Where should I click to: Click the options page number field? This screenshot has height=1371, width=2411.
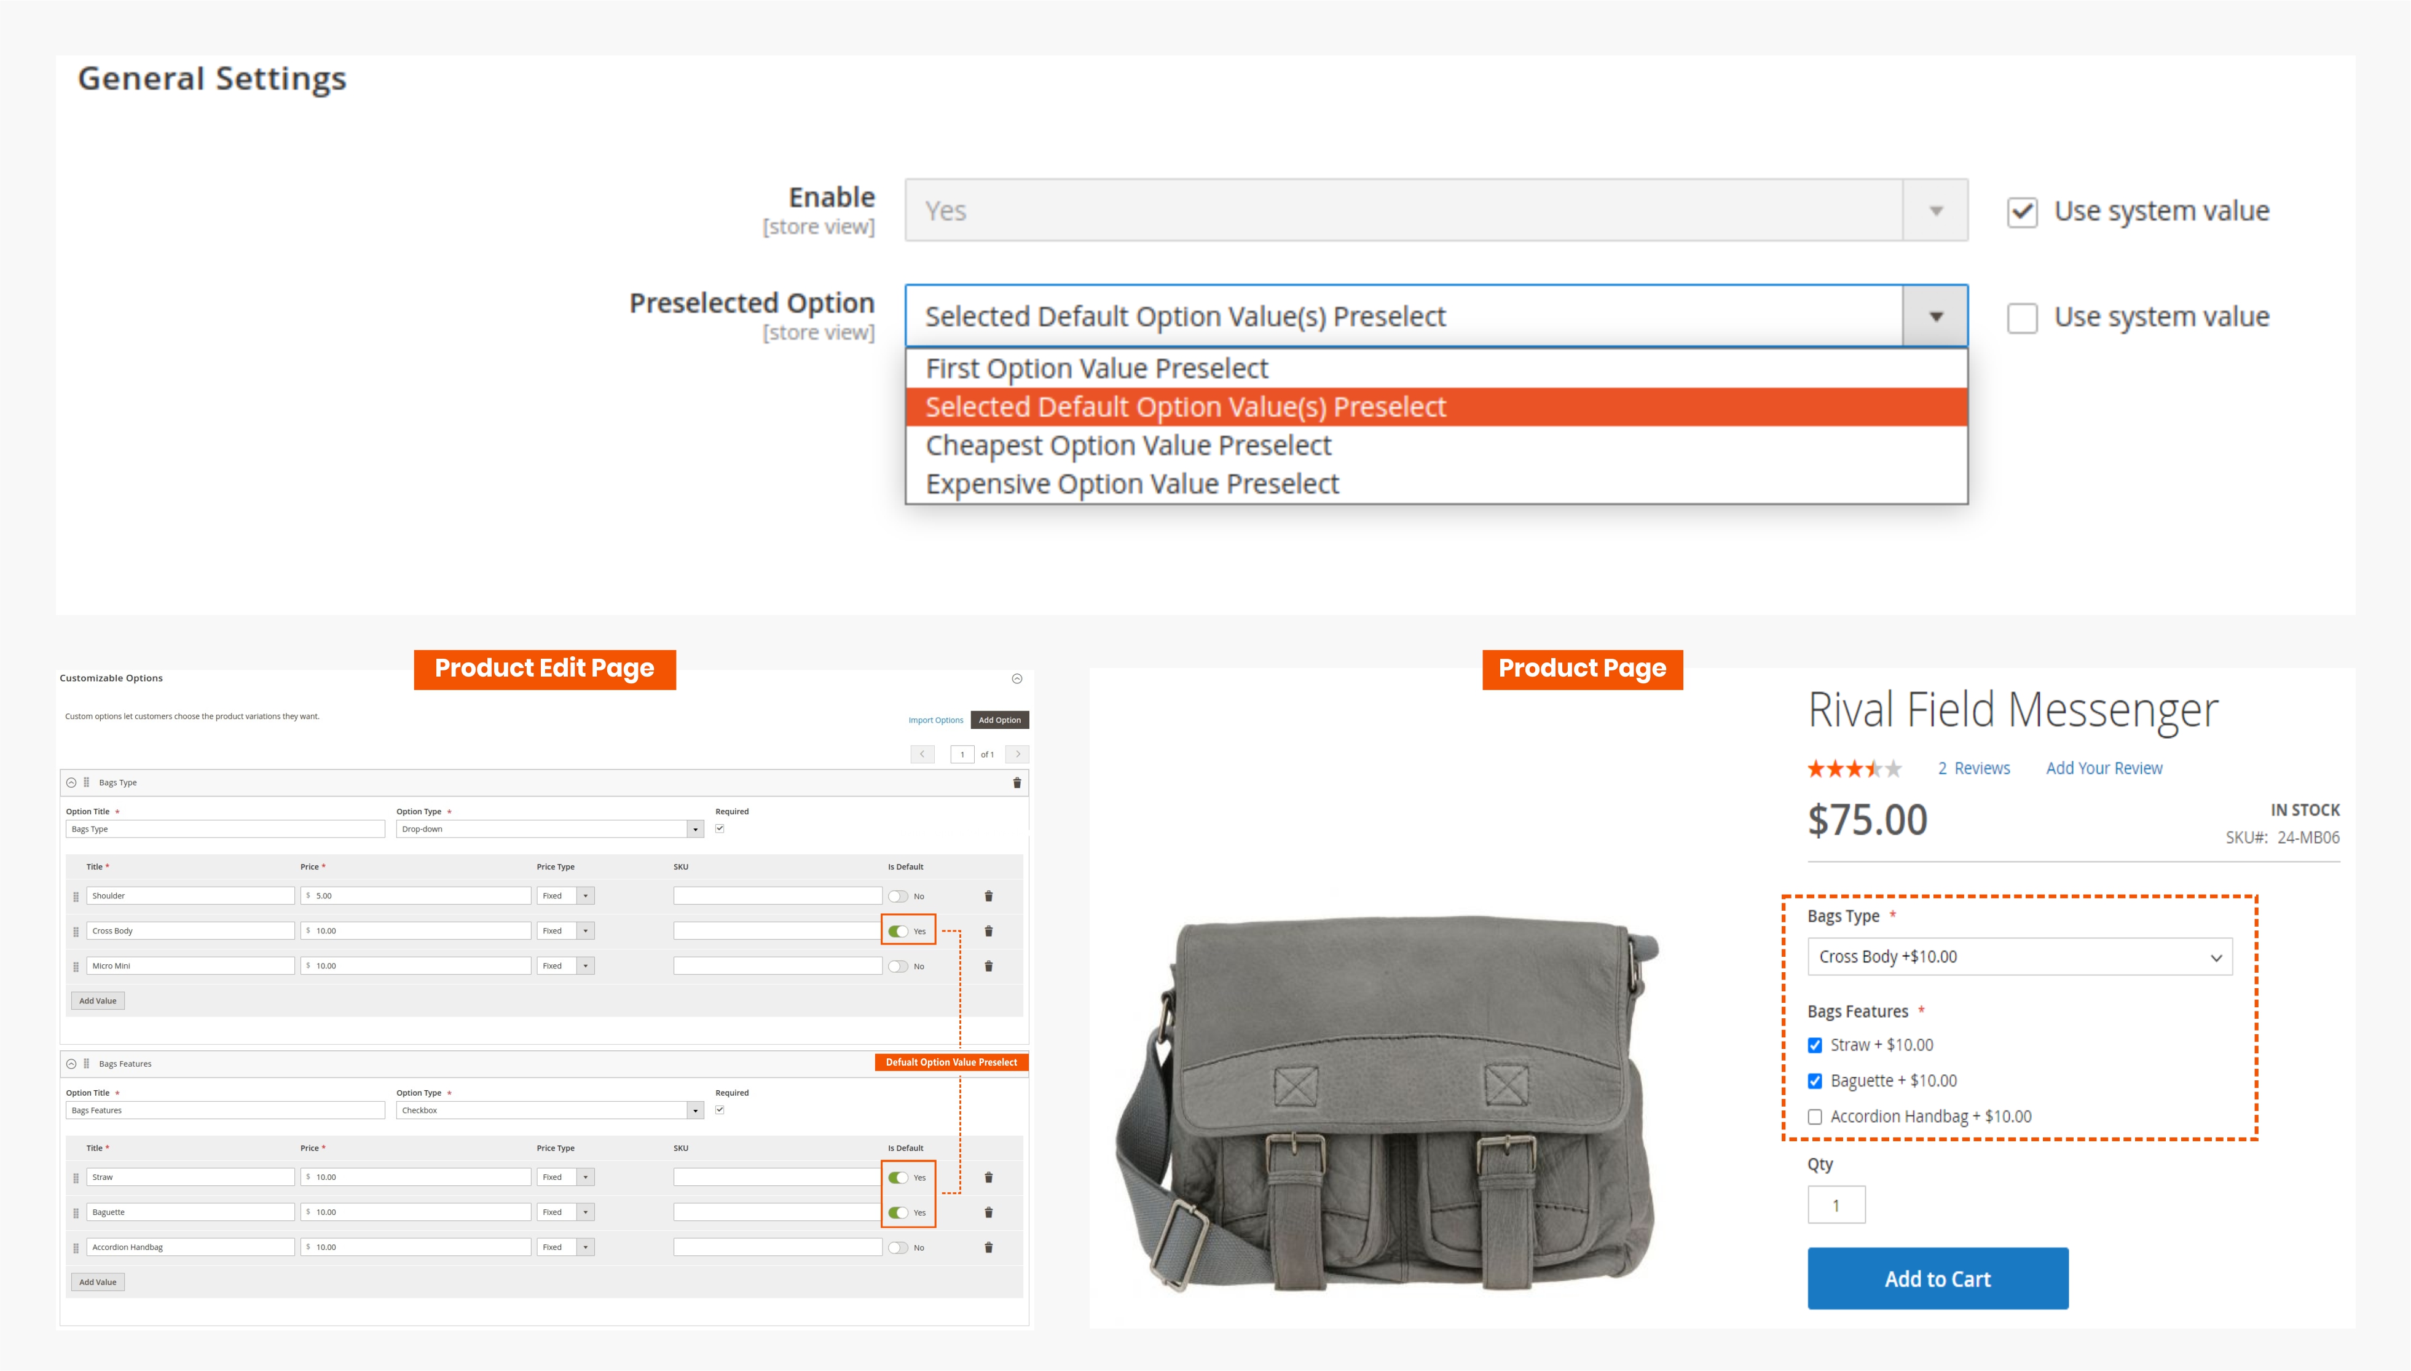(962, 754)
